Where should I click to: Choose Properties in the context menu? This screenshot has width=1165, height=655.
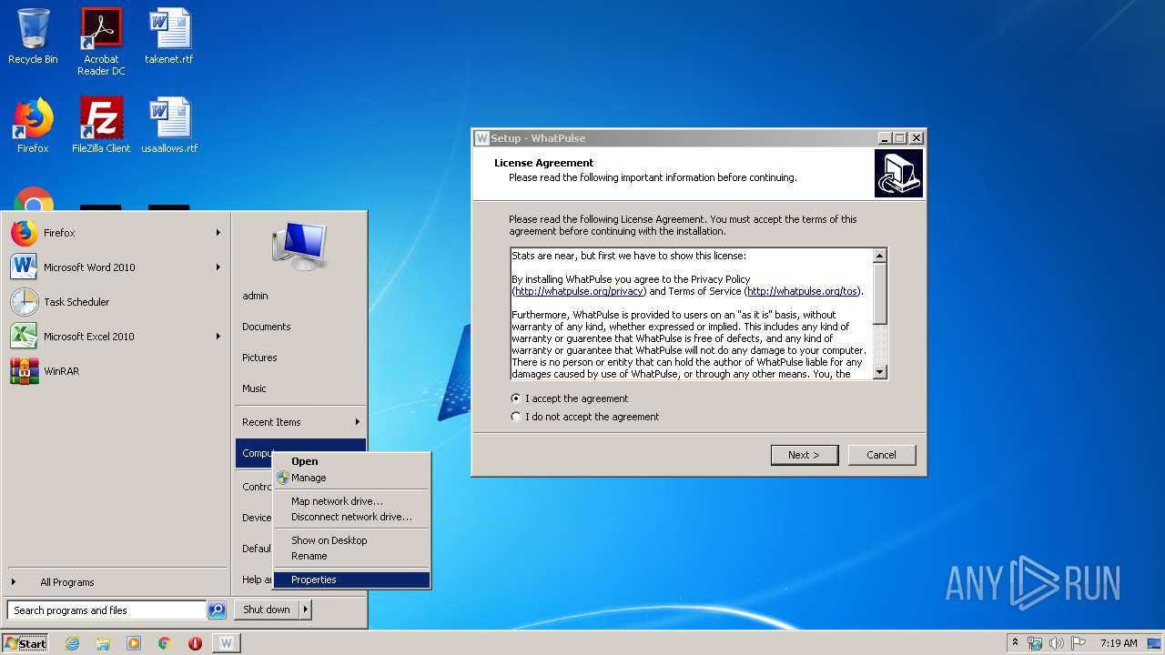point(351,579)
